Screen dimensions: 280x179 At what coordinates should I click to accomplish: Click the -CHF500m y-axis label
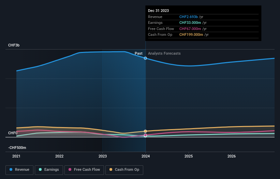[17, 148]
